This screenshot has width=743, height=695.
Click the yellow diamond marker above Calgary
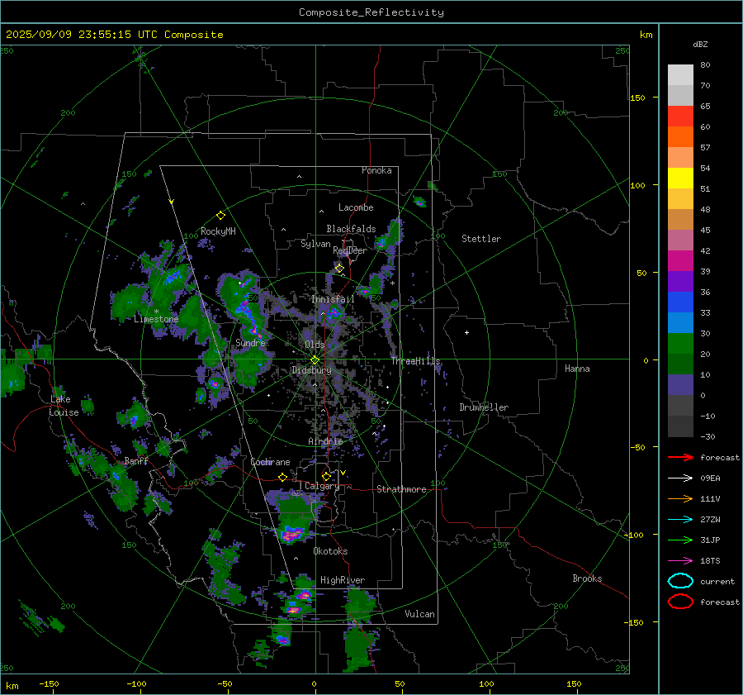click(326, 476)
